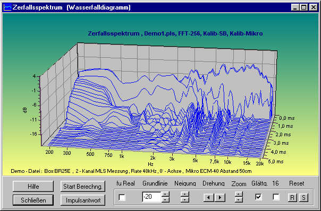The image size is (321, 211).
Task: Zoom out using the Zoom down arrow
Action: tap(239, 199)
